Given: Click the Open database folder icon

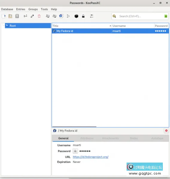Looking at the screenshot, I should pyautogui.click(x=10, y=16).
